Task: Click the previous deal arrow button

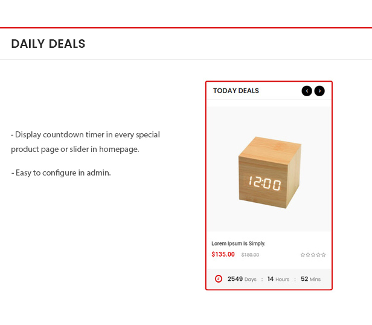Action: [x=307, y=91]
